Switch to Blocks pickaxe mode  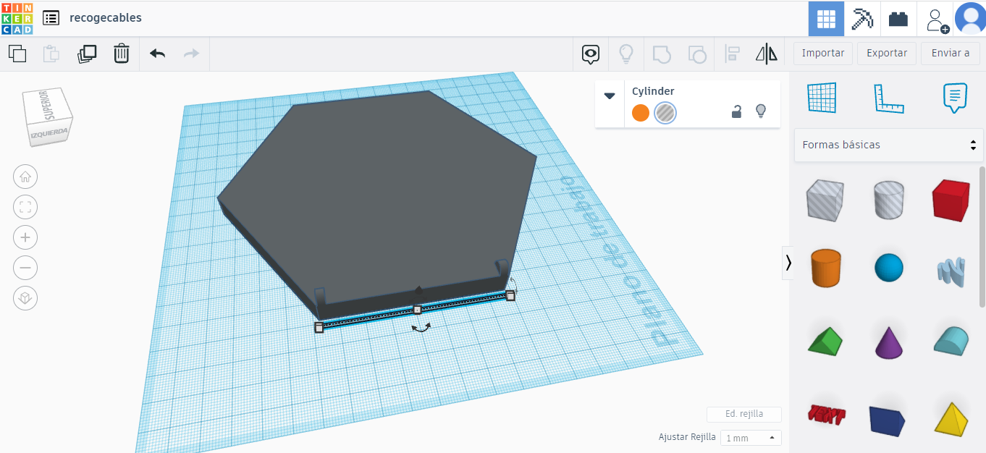click(x=862, y=19)
